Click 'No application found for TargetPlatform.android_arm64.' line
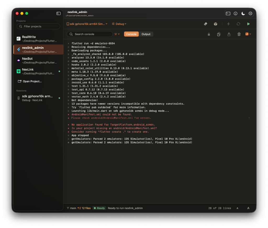 click(113, 124)
